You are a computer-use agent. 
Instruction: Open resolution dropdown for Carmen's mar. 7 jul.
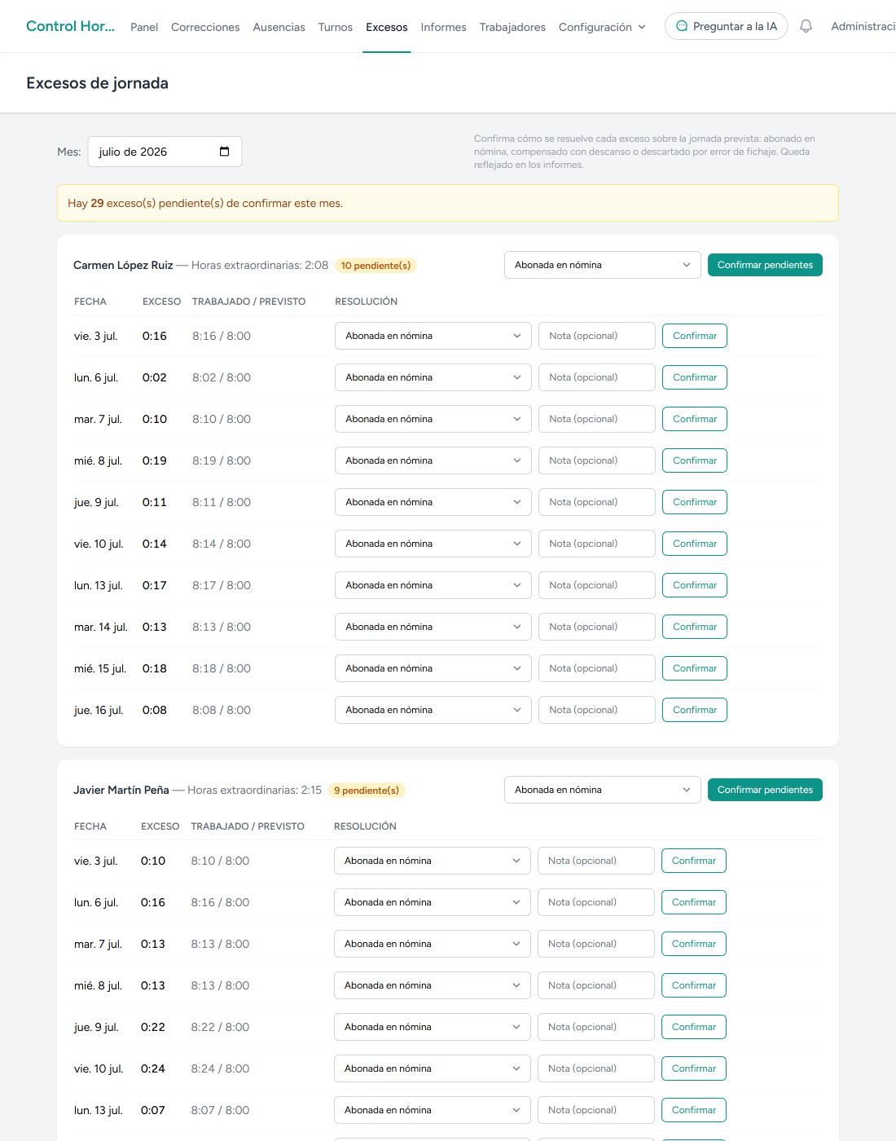[x=433, y=419]
